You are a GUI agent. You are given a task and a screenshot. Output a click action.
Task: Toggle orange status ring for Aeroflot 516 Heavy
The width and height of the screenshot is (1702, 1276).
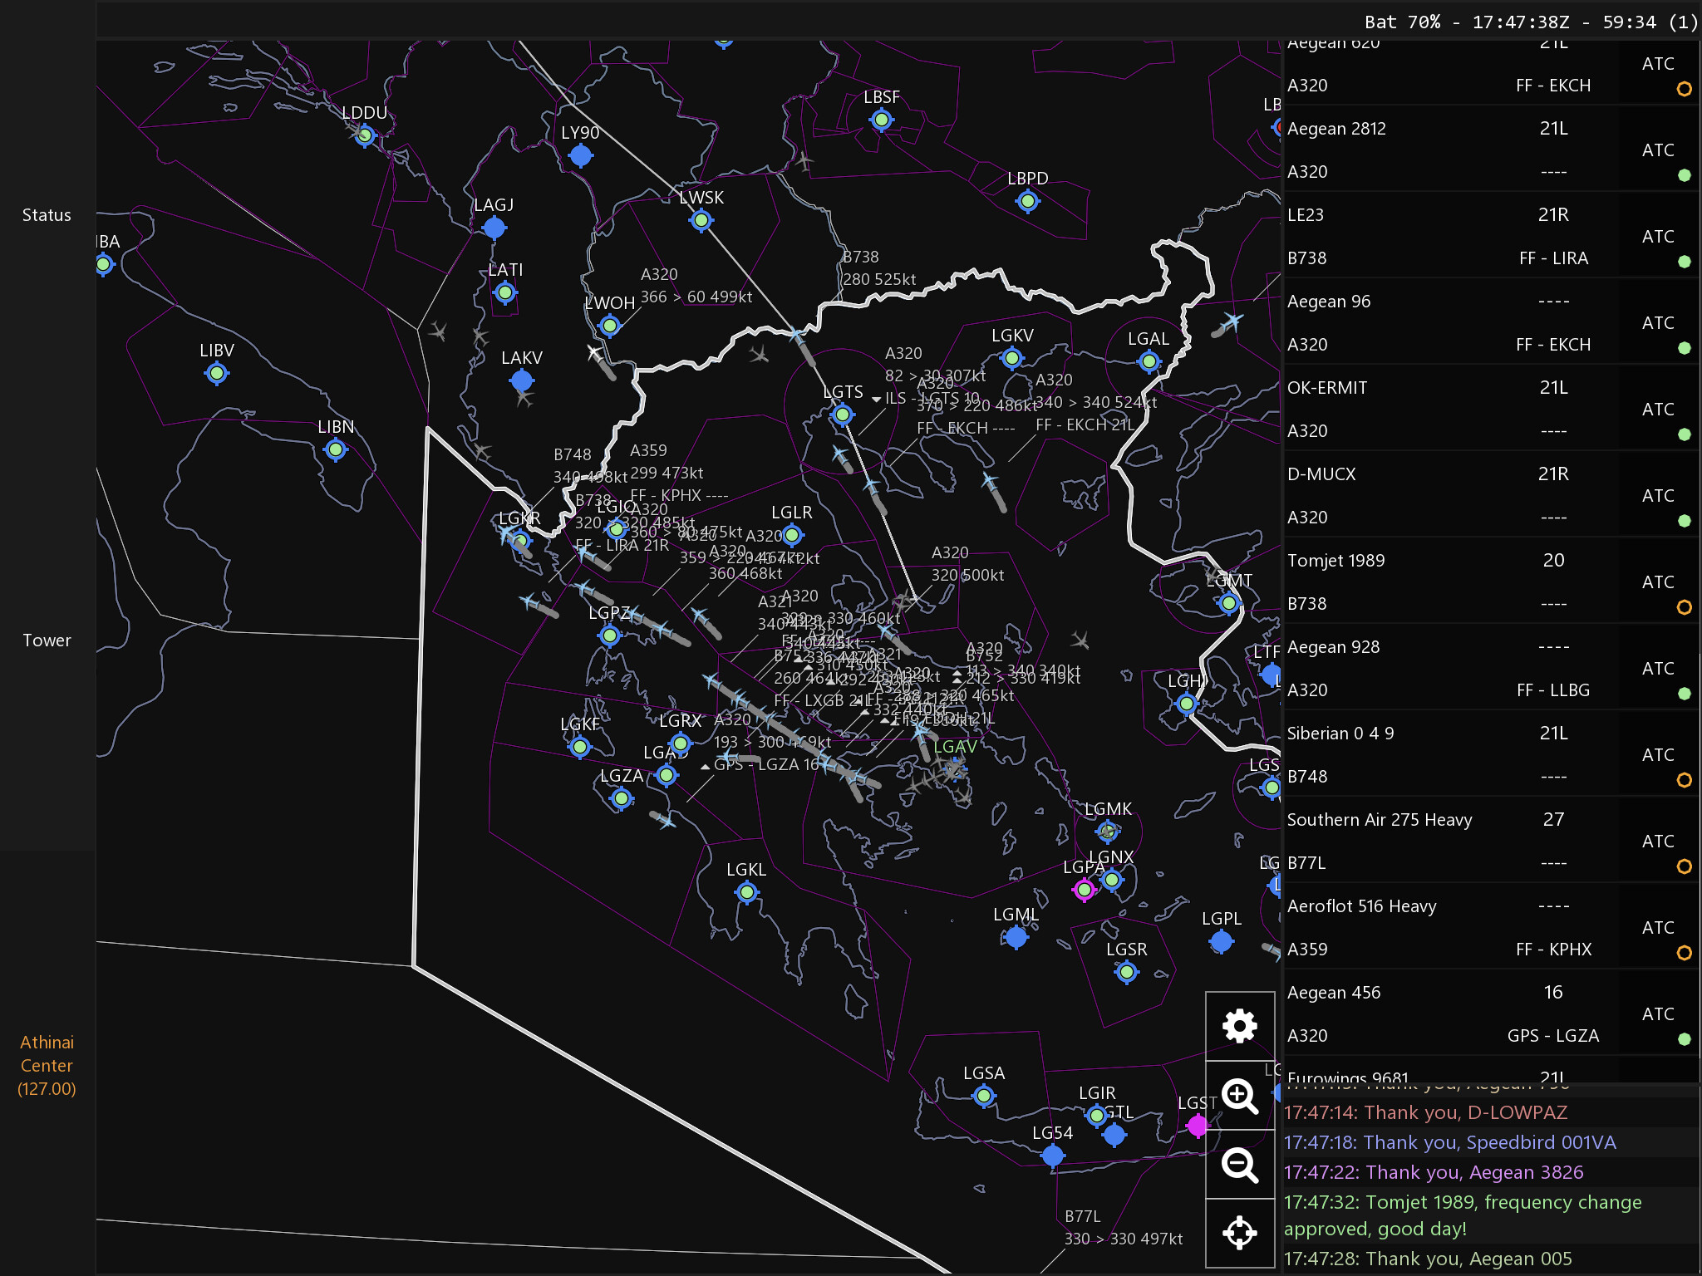coord(1684,953)
